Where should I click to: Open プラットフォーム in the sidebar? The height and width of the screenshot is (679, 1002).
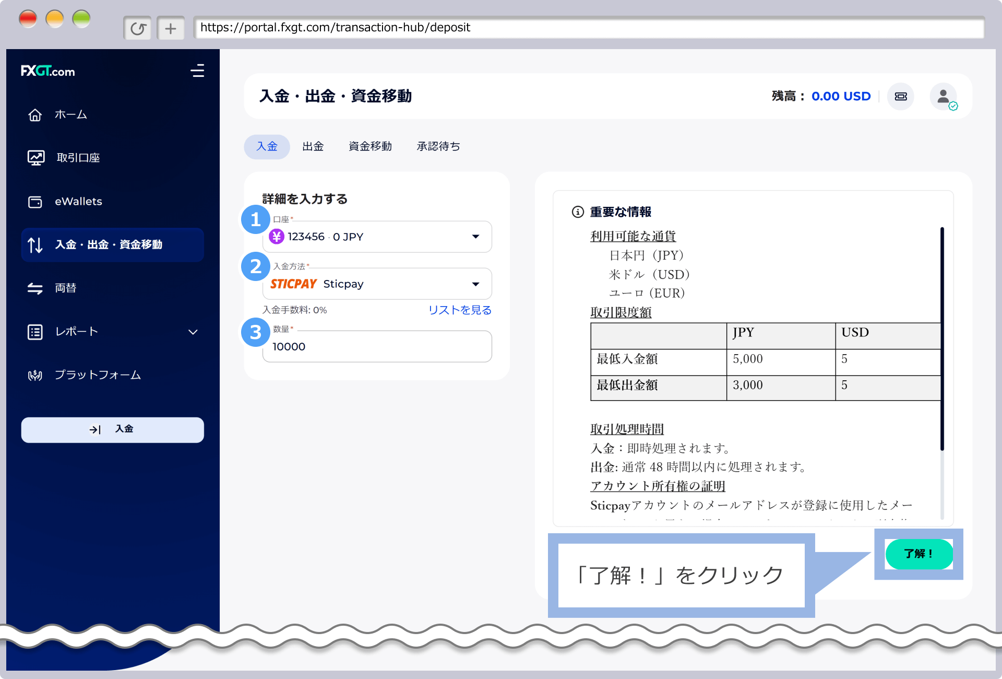pyautogui.click(x=112, y=375)
